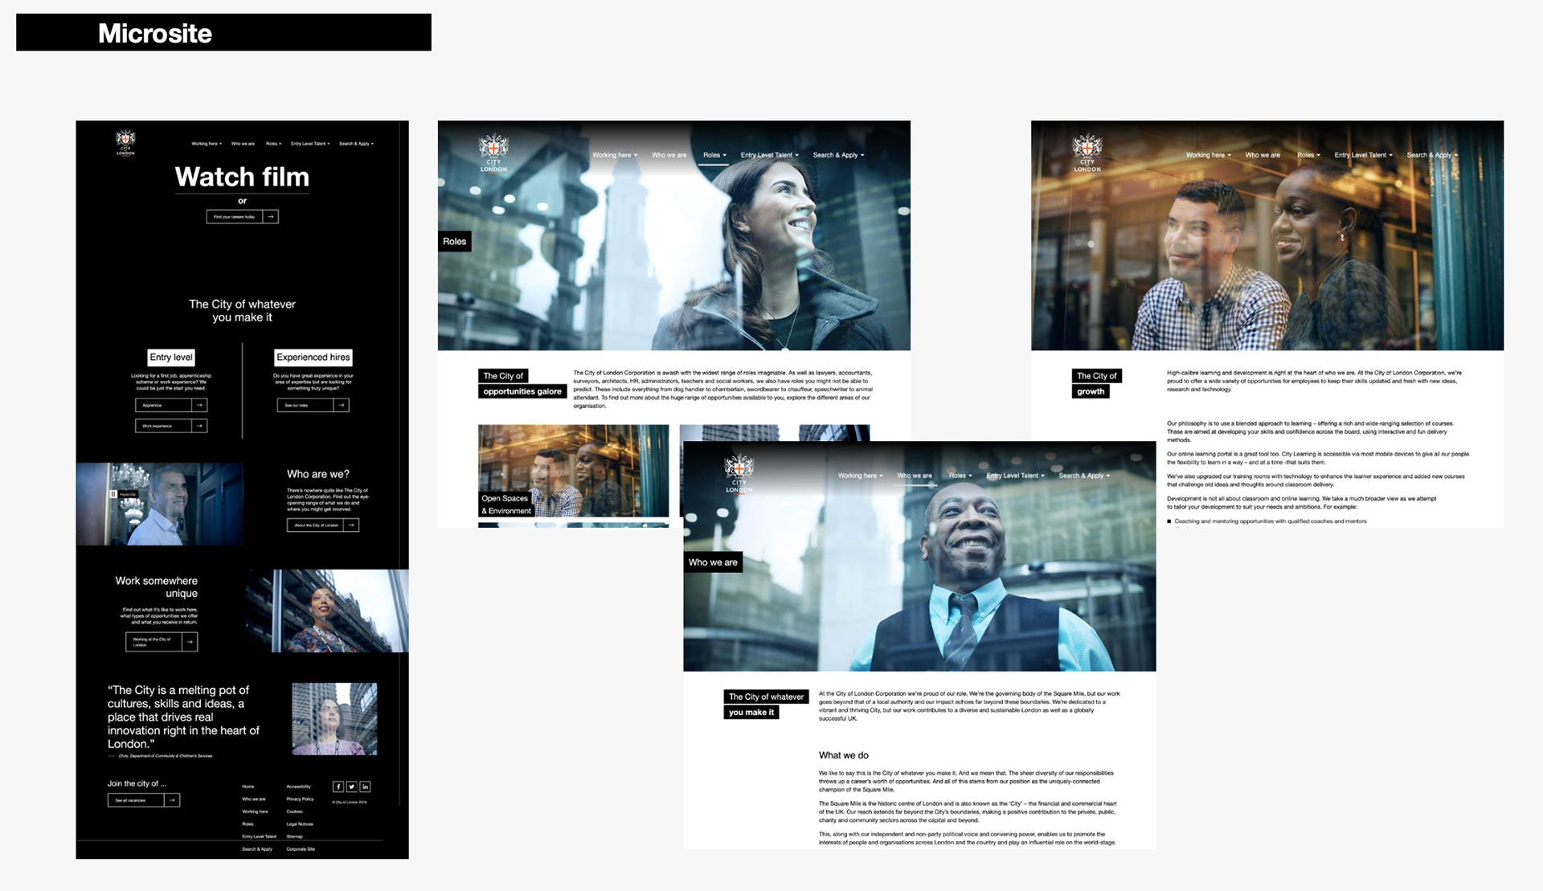Click the Work experience button
The height and width of the screenshot is (891, 1543).
coord(163,426)
